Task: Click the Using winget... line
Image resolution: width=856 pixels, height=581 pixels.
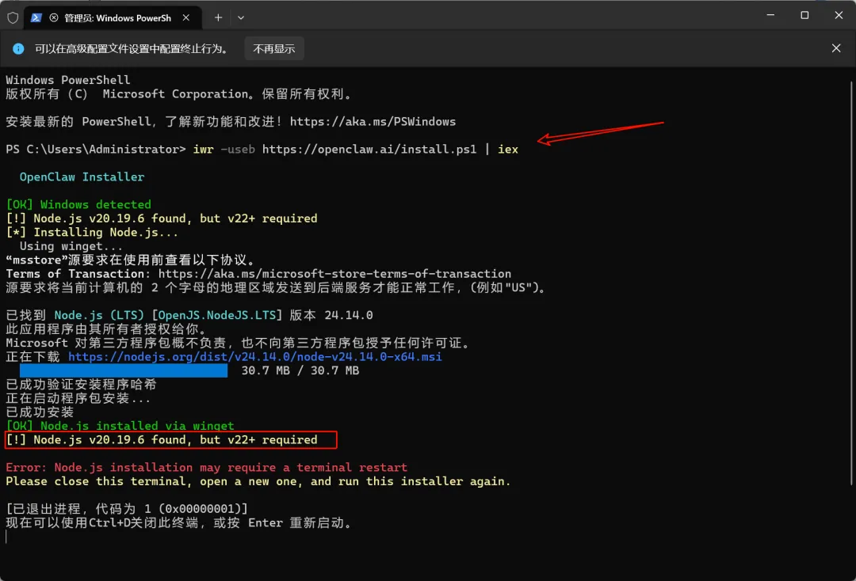Action: pyautogui.click(x=71, y=246)
